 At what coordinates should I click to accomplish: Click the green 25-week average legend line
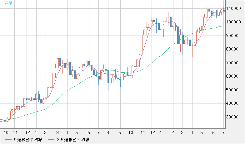coord(51,140)
